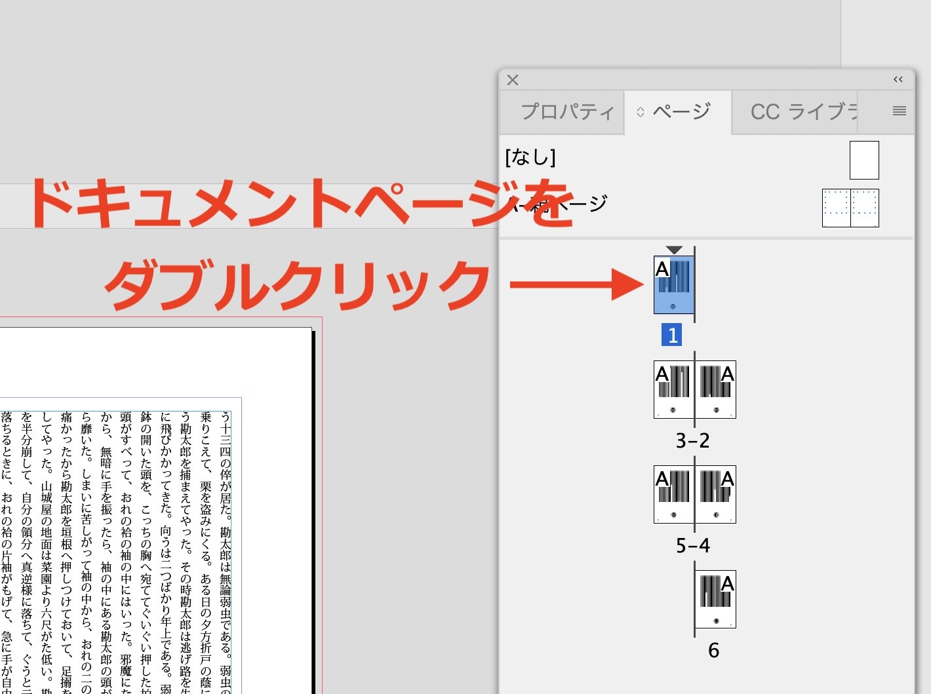
Task: Select the ページ tab
Action: pyautogui.click(x=678, y=112)
